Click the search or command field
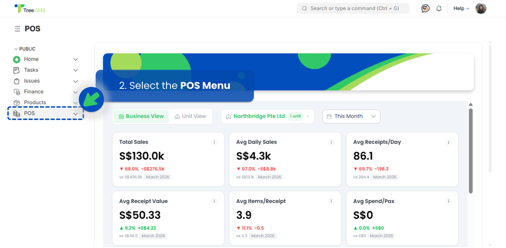 coord(353,8)
